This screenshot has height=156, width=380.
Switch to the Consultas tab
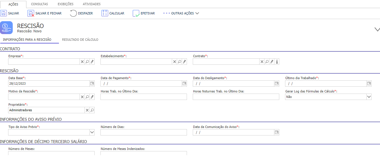pyautogui.click(x=39, y=4)
